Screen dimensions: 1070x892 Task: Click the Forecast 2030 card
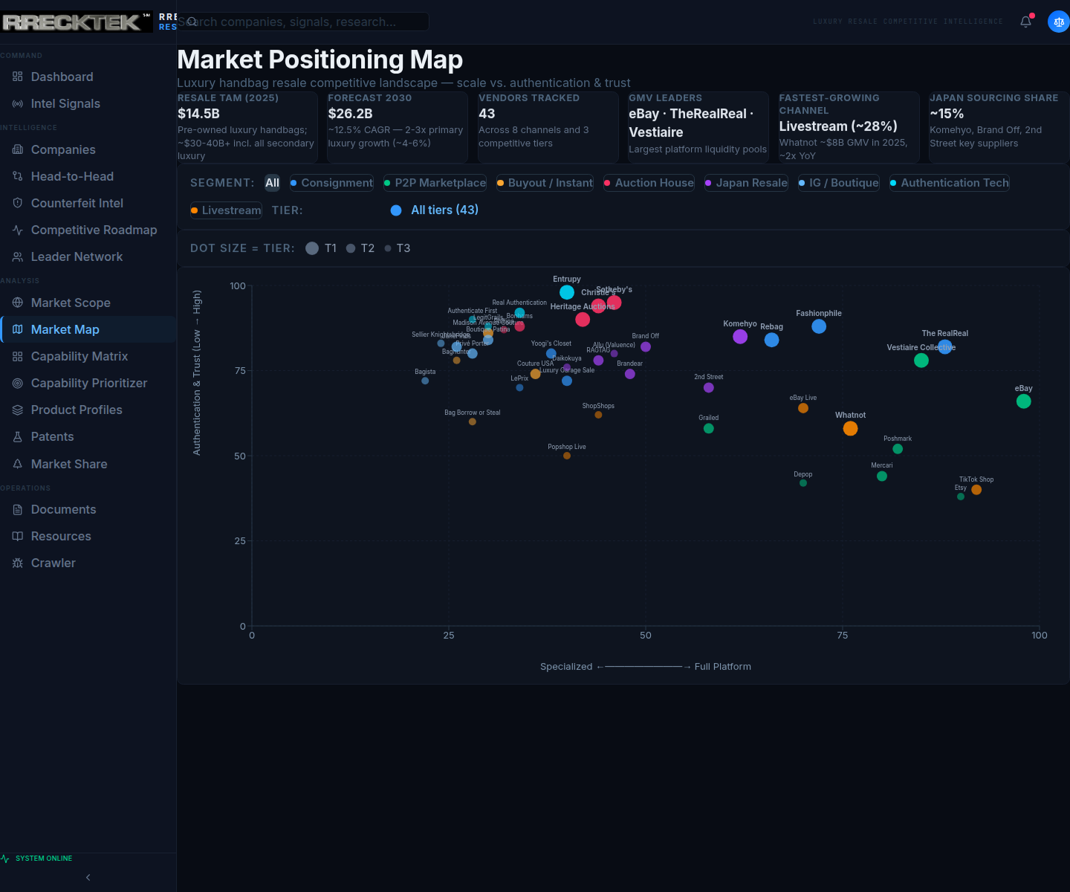pos(398,127)
